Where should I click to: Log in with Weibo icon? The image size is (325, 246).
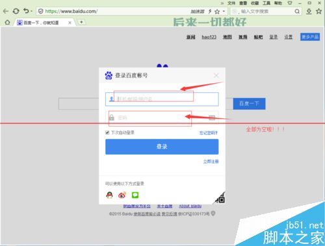(x=122, y=195)
